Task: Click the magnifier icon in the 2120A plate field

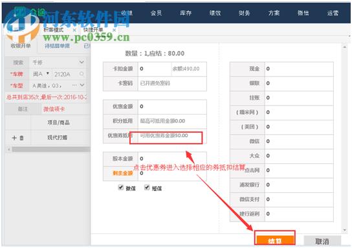Action: (82, 74)
